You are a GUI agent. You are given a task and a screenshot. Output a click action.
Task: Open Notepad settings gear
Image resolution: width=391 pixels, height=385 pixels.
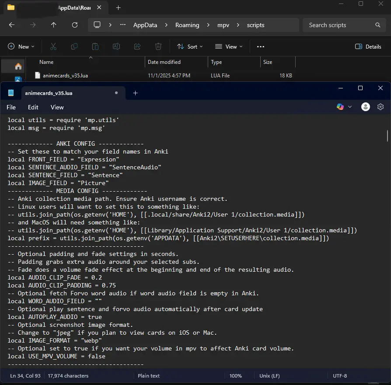(x=380, y=107)
